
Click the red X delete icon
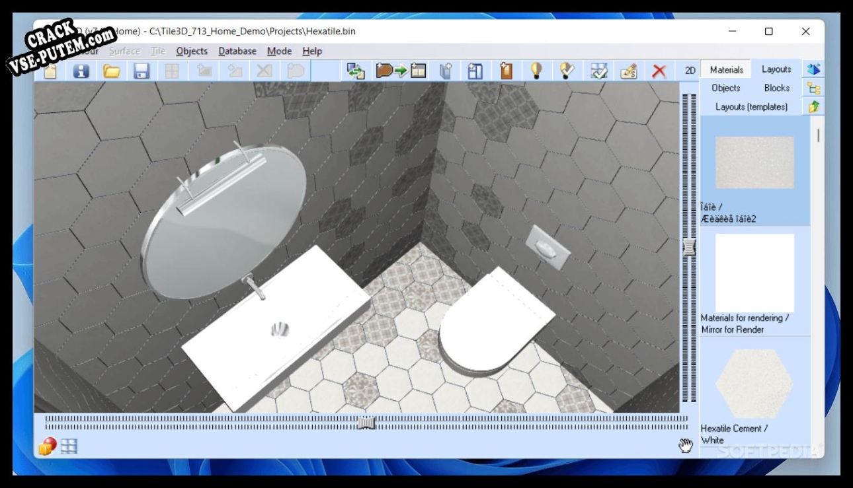[659, 71]
